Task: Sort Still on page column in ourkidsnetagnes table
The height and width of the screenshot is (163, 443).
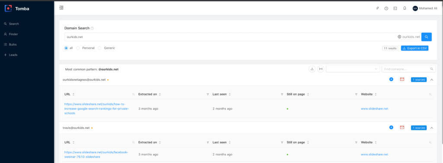Action: pos(308,94)
